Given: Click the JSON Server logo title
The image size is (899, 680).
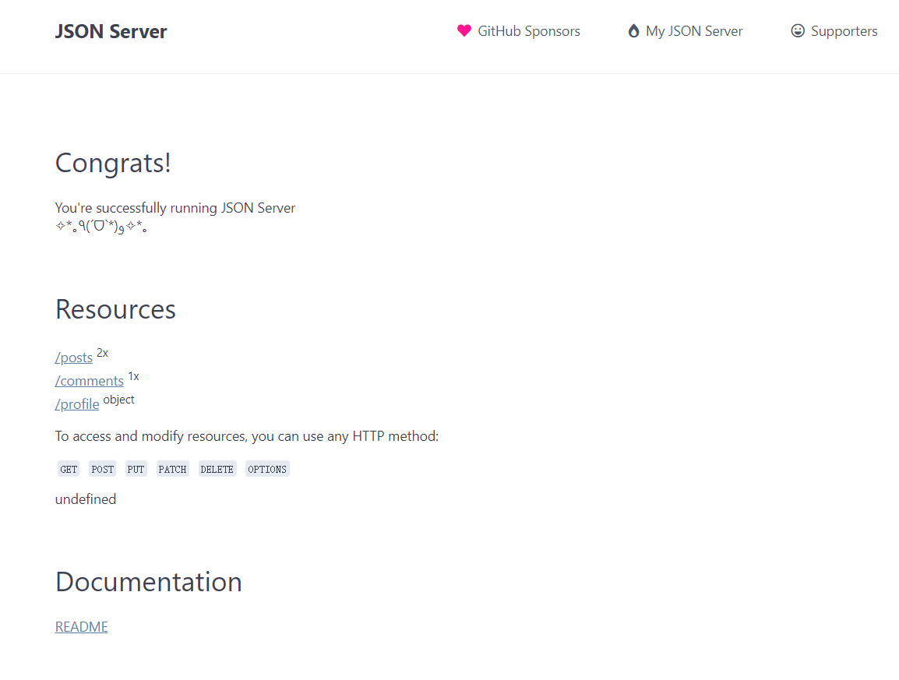Looking at the screenshot, I should pos(111,31).
